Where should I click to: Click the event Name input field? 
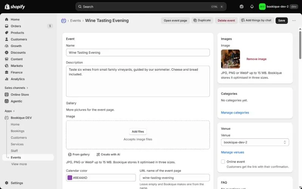click(138, 53)
